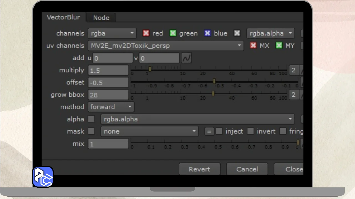Toggle the red channel checkbox
Image resolution: width=355 pixels, height=199 pixels.
click(x=146, y=33)
